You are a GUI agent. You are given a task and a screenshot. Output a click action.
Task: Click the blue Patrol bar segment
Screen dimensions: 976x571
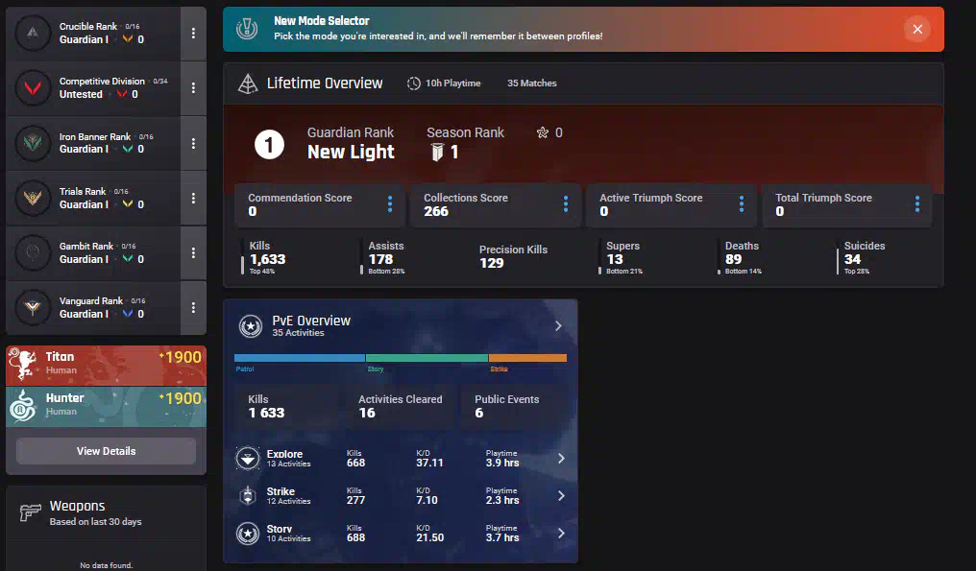(x=300, y=358)
